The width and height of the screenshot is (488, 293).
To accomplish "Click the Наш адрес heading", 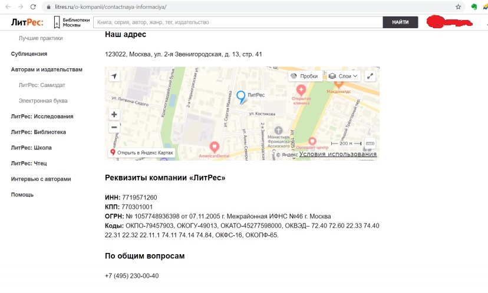I will pyautogui.click(x=126, y=34).
